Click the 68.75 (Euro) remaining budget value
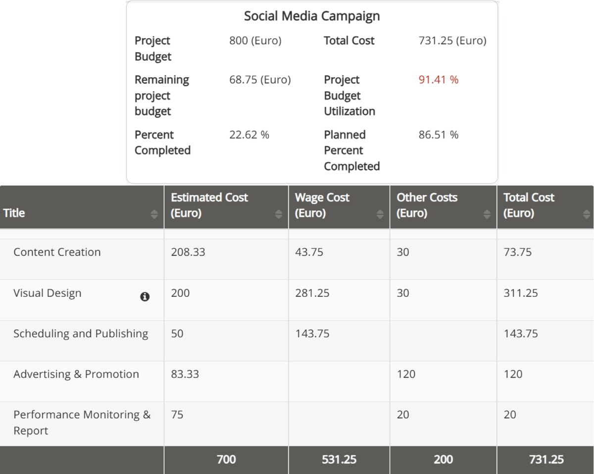The width and height of the screenshot is (594, 474). [x=260, y=80]
